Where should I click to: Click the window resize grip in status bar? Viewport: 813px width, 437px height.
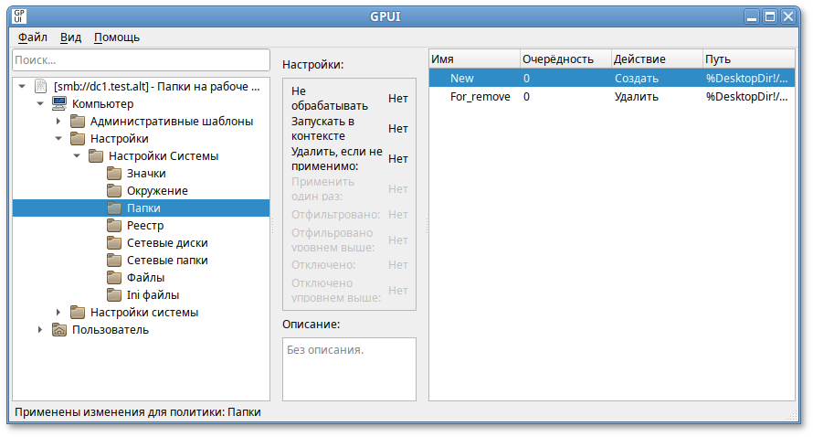[x=792, y=415]
